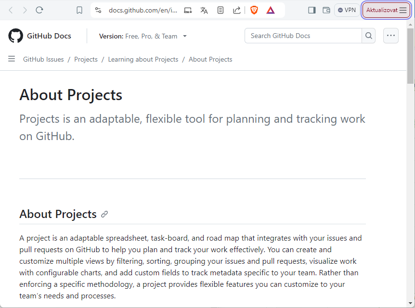
Task: Open the three-dot more options menu
Action: click(390, 36)
